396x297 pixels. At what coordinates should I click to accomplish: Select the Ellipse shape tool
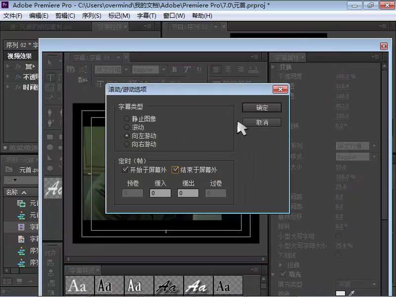coord(50,168)
